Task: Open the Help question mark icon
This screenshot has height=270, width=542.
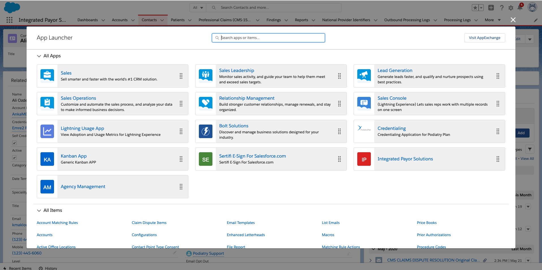Action: click(x=502, y=8)
